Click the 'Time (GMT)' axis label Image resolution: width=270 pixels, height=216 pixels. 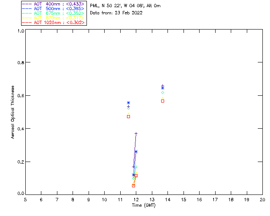click(143, 205)
